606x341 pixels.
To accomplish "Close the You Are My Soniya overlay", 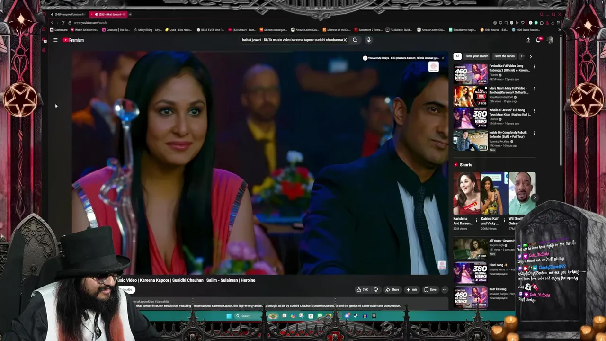I will 443,58.
